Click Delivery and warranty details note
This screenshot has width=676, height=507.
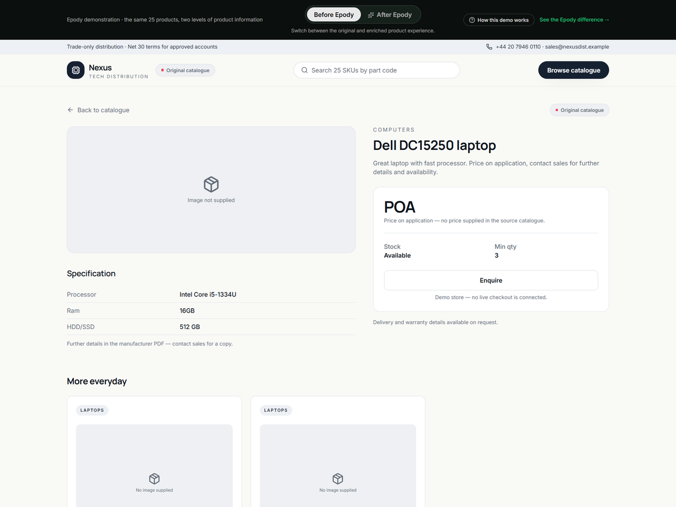point(435,322)
